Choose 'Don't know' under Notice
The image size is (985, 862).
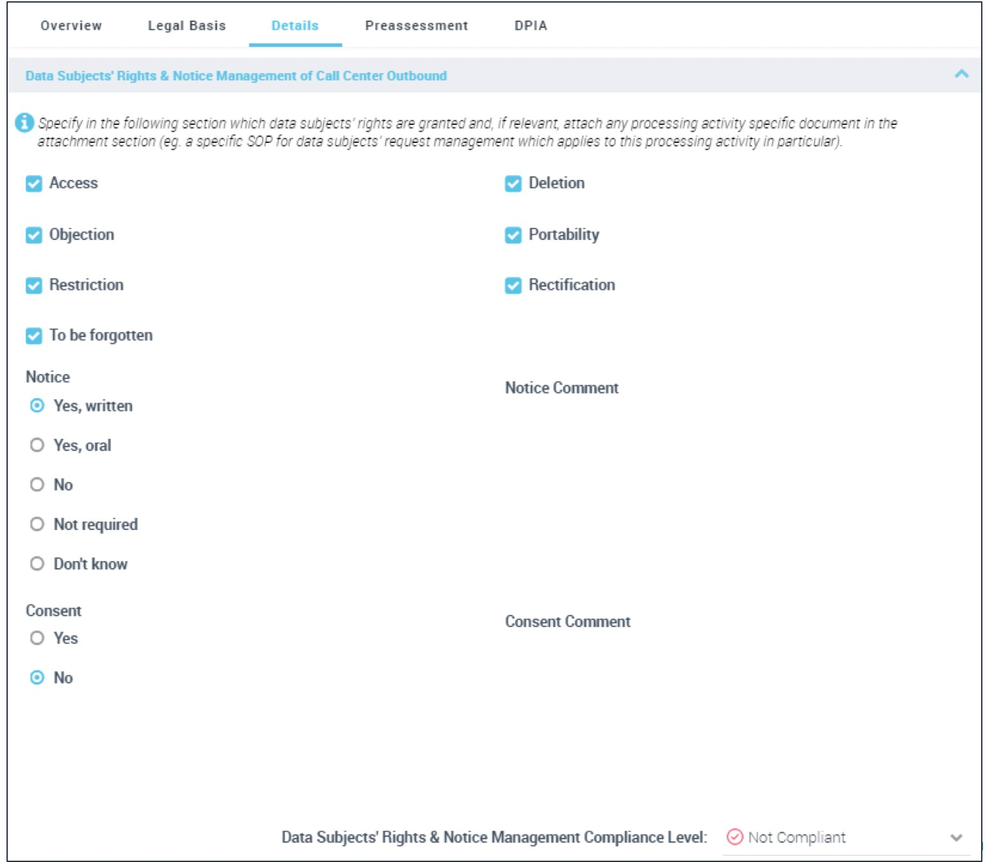[x=38, y=564]
